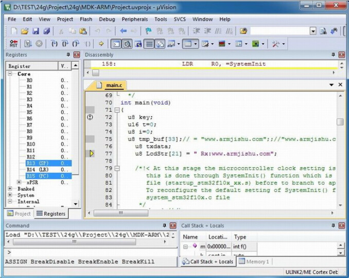Pin the Registers panel with pushpin

pyautogui.click(x=68, y=55)
